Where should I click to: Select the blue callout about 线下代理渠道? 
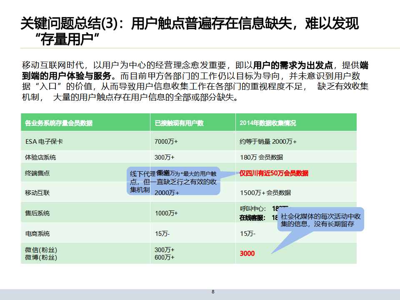click(x=173, y=181)
